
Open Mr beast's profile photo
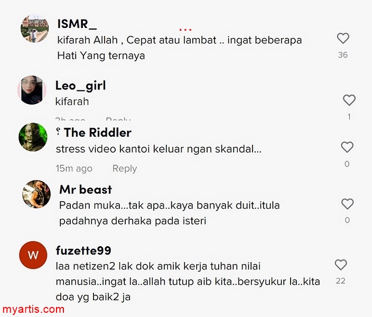[36, 194]
